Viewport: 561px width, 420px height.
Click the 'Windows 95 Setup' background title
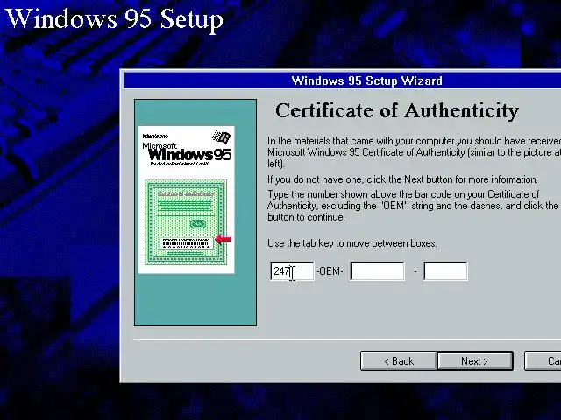pyautogui.click(x=115, y=19)
